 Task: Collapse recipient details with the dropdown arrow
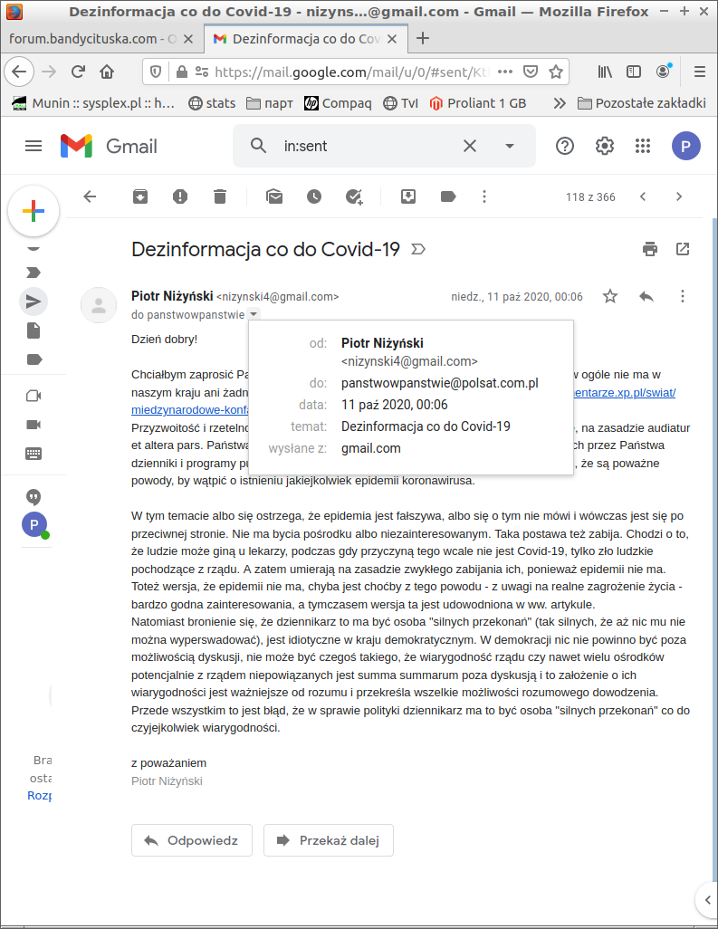[254, 314]
